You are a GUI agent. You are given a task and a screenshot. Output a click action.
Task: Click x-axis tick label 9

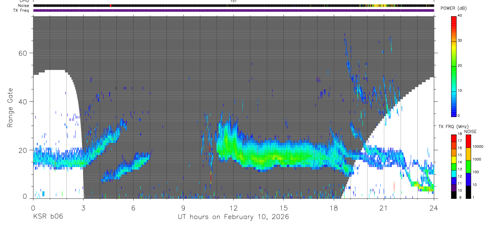[183, 208]
